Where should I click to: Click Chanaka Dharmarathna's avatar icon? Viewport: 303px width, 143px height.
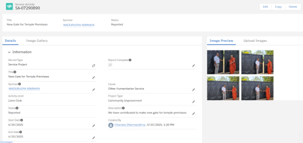(111, 125)
